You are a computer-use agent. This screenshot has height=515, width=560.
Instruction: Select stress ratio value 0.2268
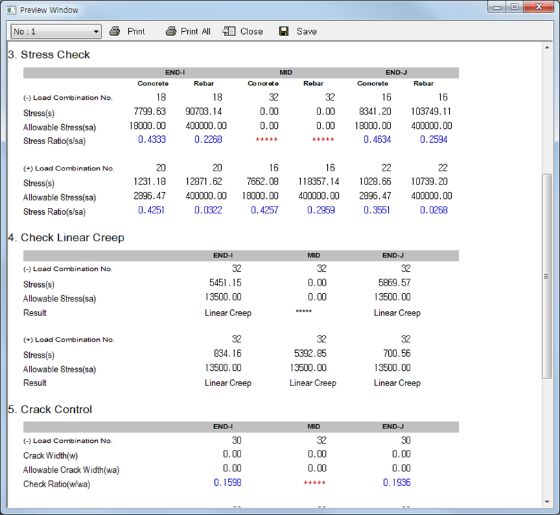208,139
